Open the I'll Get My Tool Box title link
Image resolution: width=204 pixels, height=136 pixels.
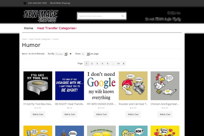pyautogui.click(x=38, y=104)
